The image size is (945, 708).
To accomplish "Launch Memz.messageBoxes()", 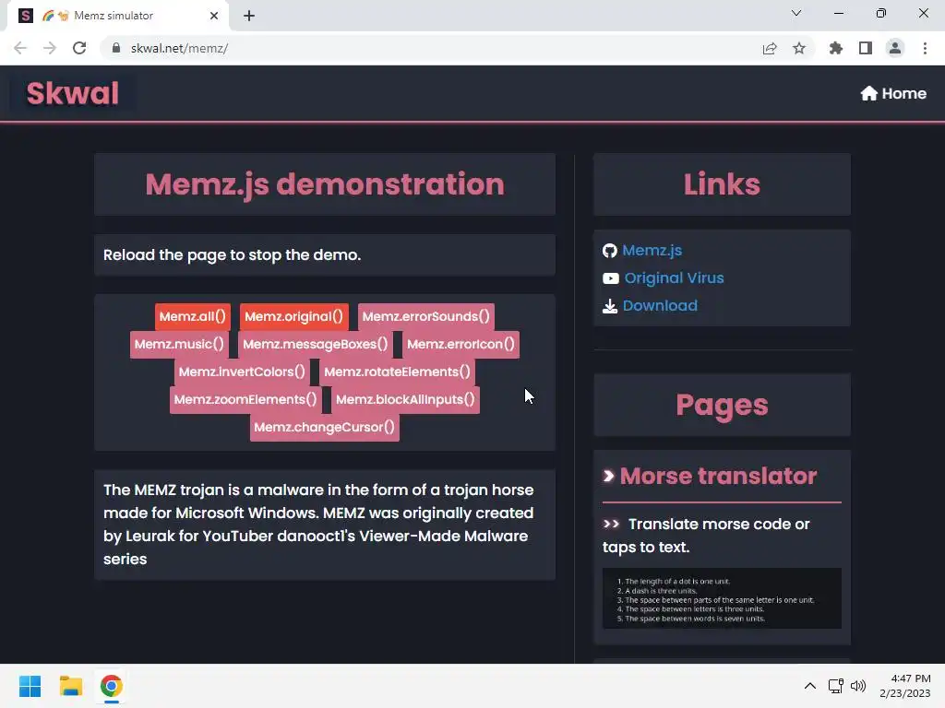I will click(316, 345).
